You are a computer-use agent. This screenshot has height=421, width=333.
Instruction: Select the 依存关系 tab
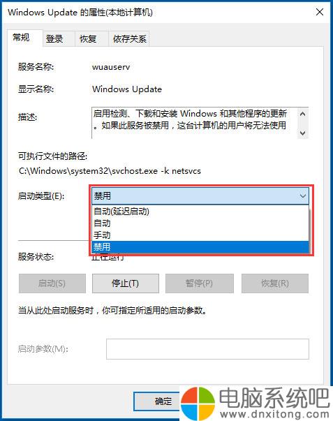(x=129, y=39)
